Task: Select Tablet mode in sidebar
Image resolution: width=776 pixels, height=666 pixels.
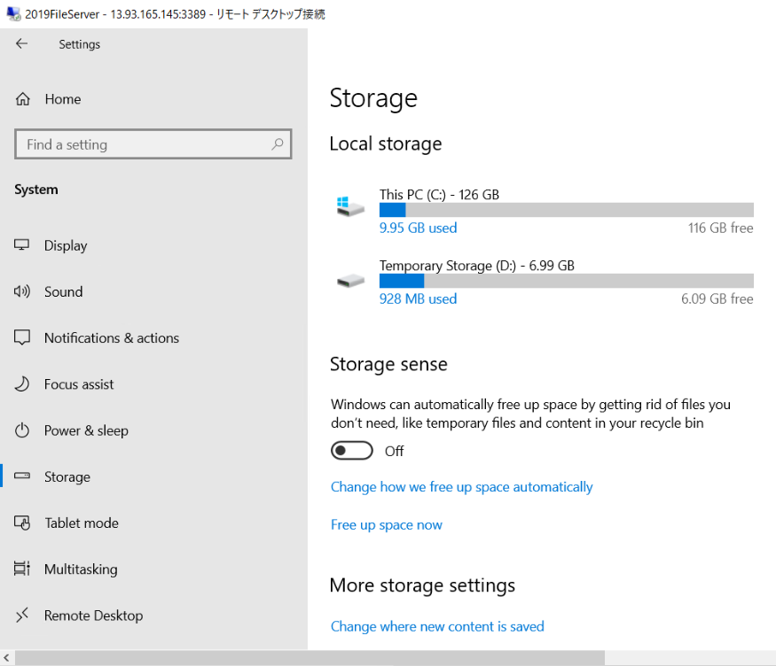Action: (81, 523)
